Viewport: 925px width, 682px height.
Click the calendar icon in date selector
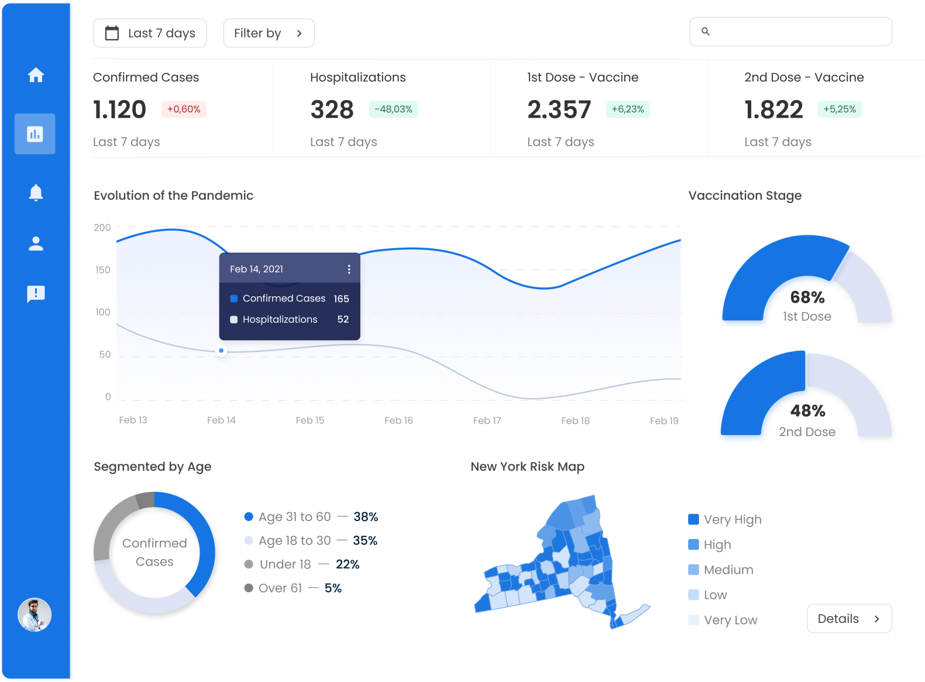(x=112, y=33)
